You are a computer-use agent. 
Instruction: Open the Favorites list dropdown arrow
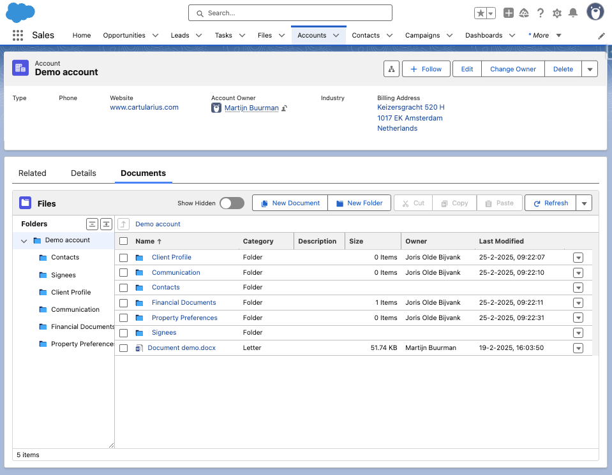pos(491,13)
